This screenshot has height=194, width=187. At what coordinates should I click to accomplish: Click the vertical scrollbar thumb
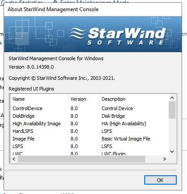[x=172, y=110]
